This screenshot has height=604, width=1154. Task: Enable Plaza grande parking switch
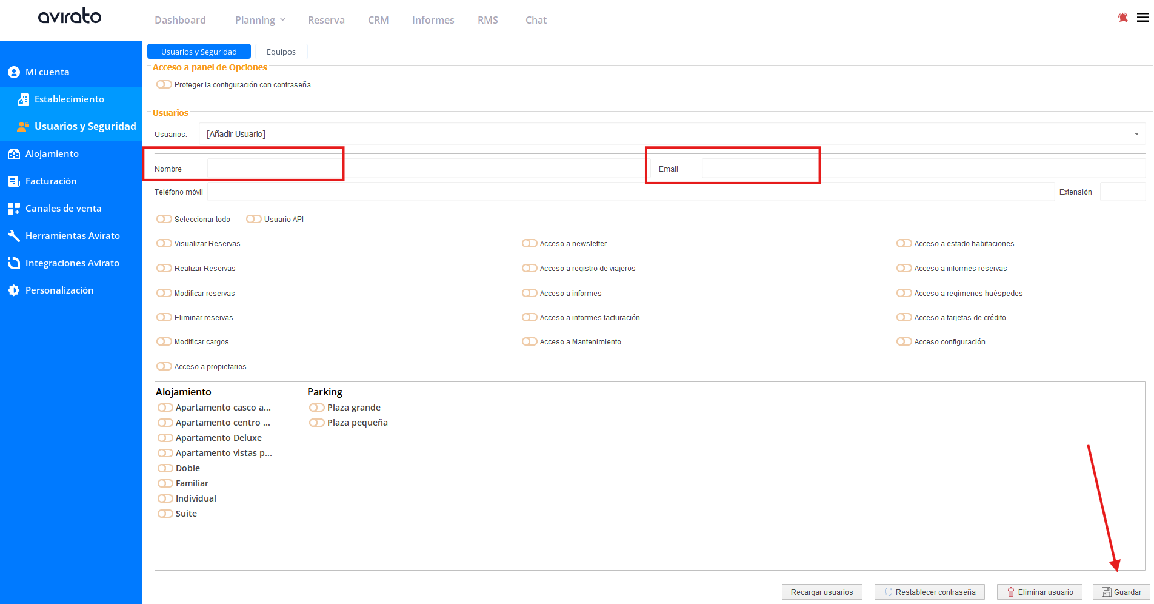pos(316,408)
